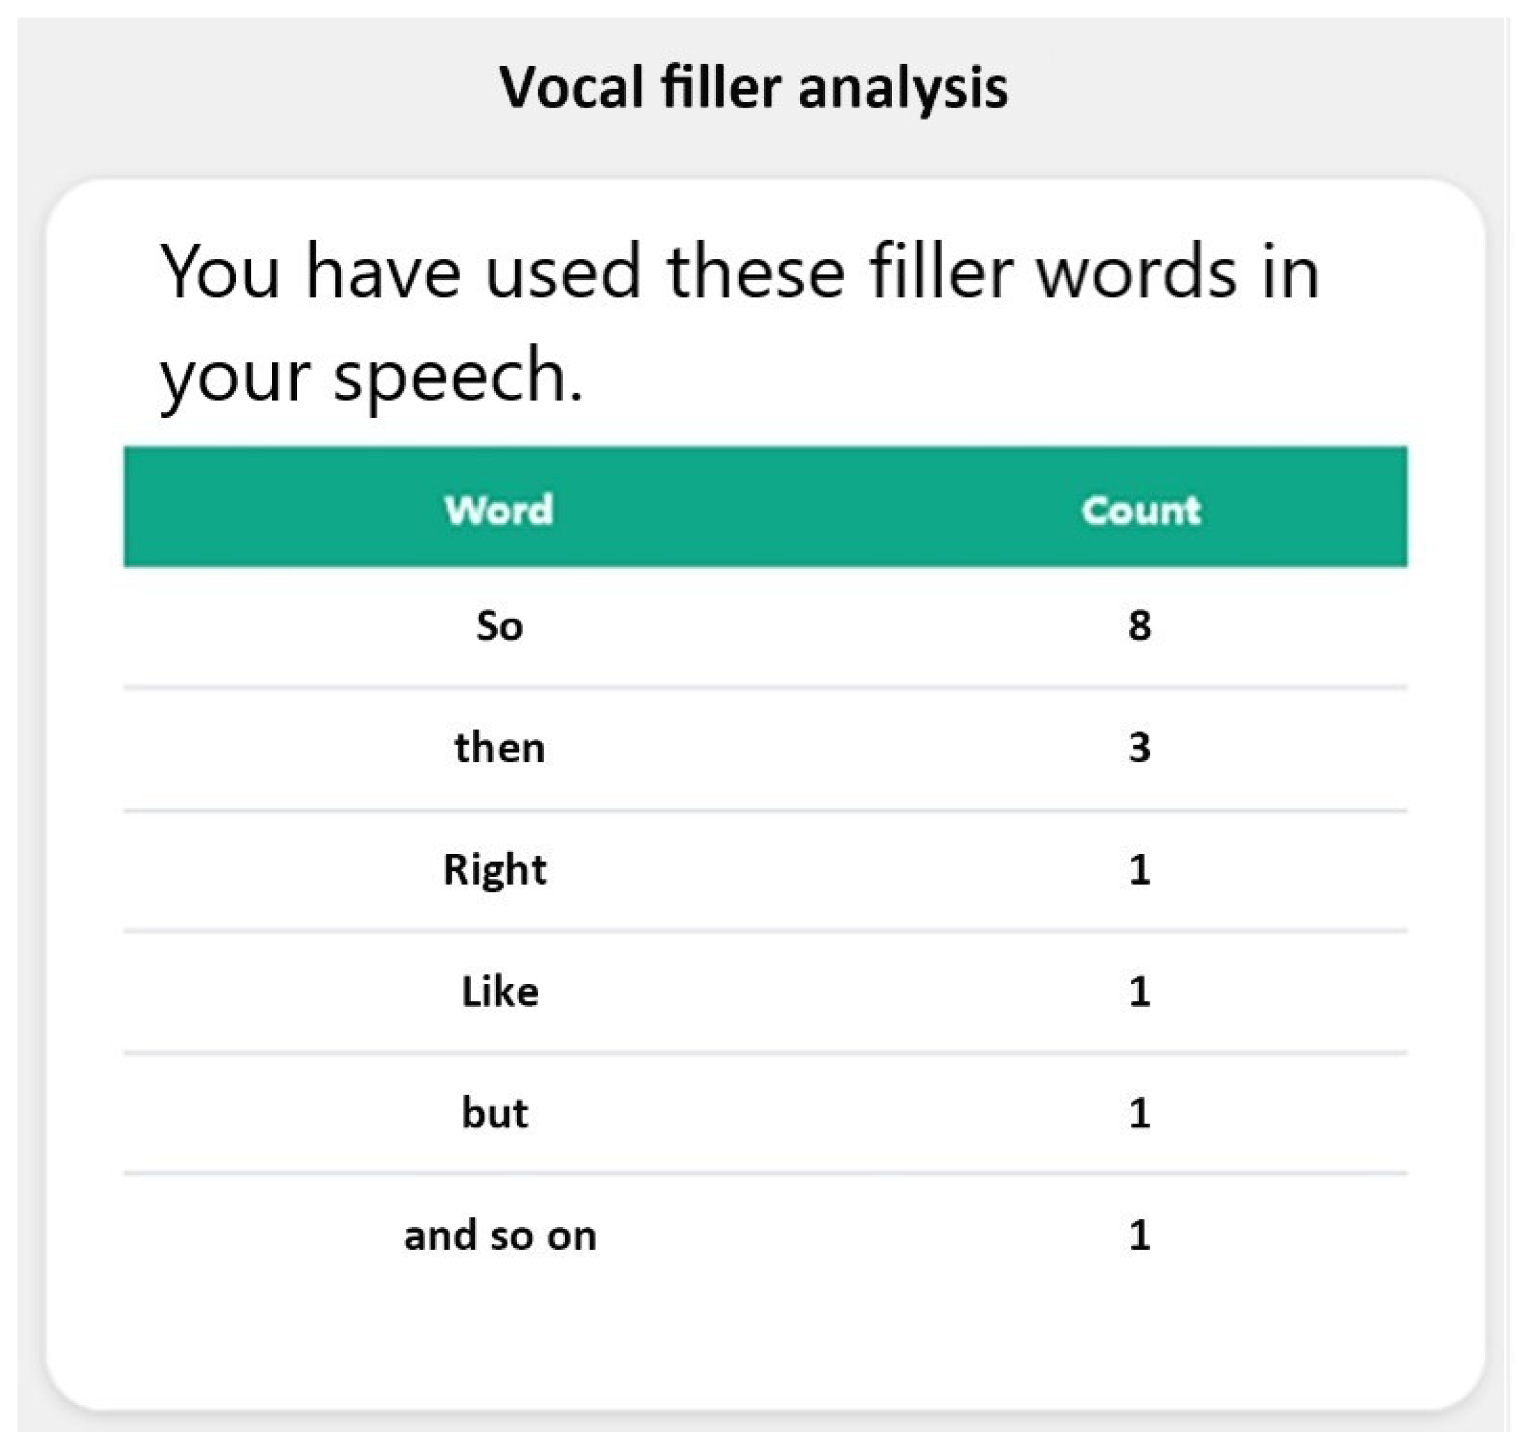Click the word 'analysis' in the title
Viewport: 1518px width, 1449px height.
pos(902,87)
